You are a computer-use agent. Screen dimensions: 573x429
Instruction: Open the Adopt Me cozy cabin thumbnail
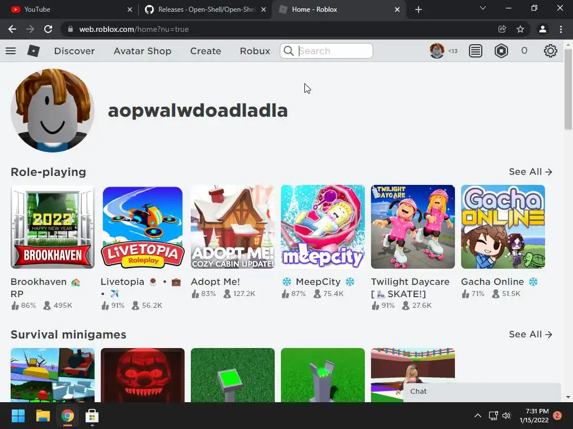click(233, 227)
